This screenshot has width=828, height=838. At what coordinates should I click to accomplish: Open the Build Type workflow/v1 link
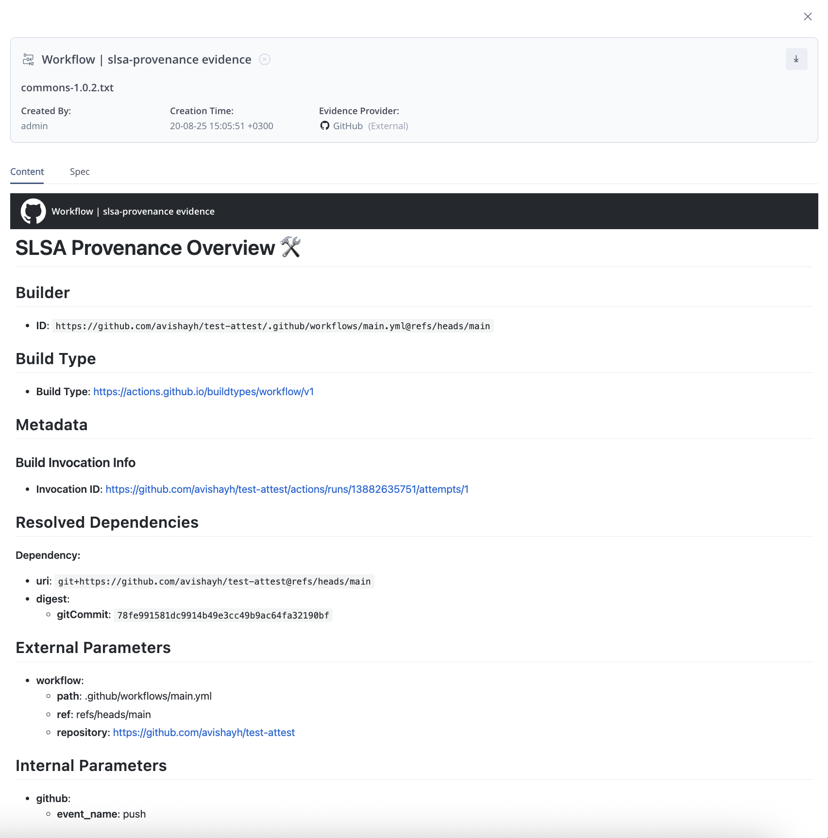(203, 392)
